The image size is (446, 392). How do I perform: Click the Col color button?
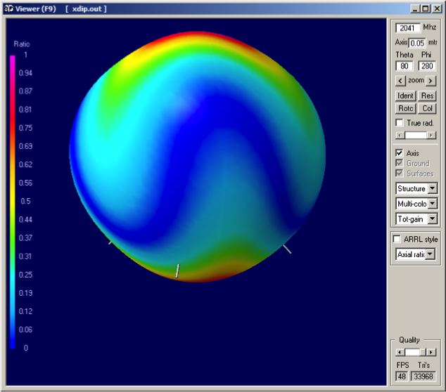click(428, 109)
